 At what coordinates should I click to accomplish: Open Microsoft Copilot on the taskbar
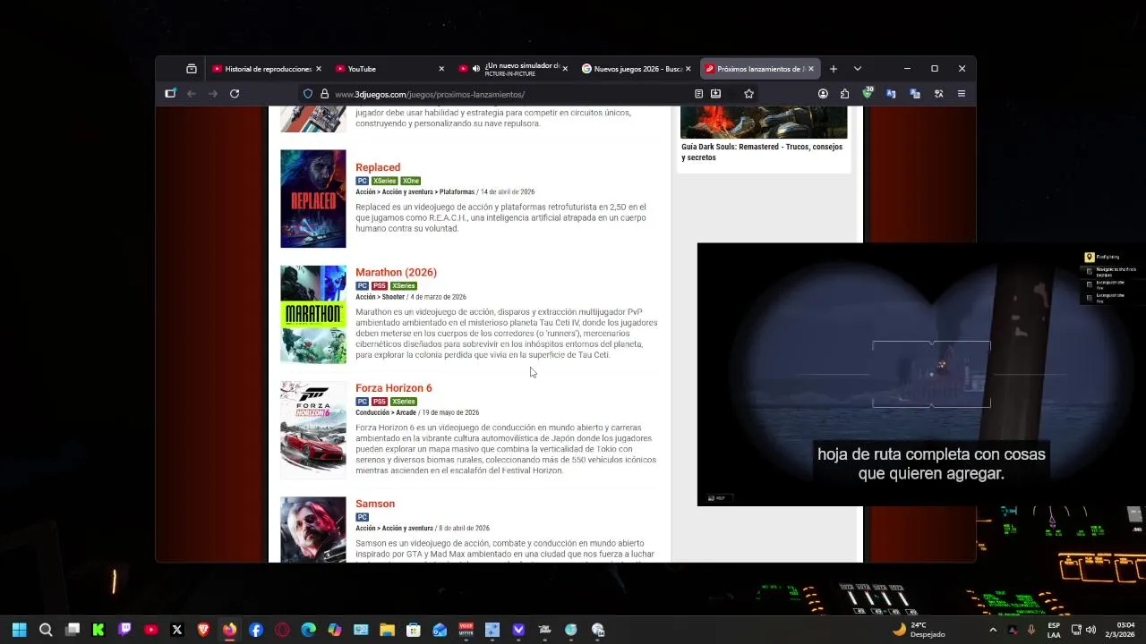click(x=335, y=630)
